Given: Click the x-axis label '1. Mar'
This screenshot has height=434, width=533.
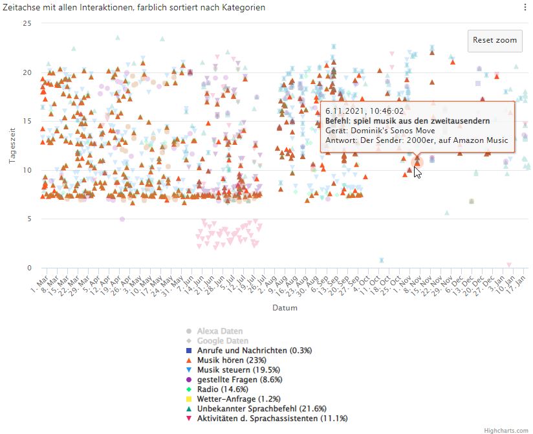Looking at the screenshot, I should tap(39, 284).
